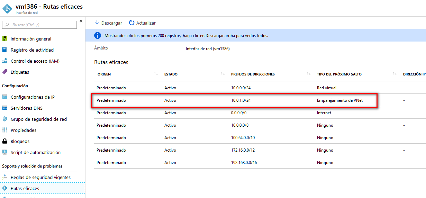This screenshot has width=426, height=198.
Task: Select the 10.0.1.0/24 VNet peering row
Action: 234,100
